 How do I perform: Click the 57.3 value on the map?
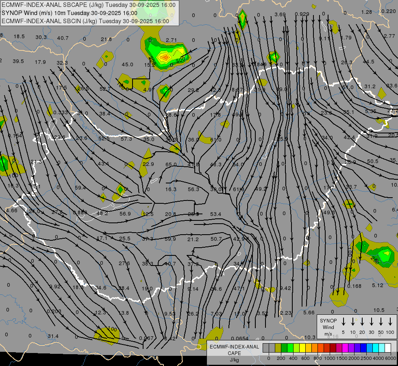pos(126,139)
